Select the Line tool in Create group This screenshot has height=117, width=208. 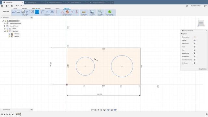click(14, 12)
